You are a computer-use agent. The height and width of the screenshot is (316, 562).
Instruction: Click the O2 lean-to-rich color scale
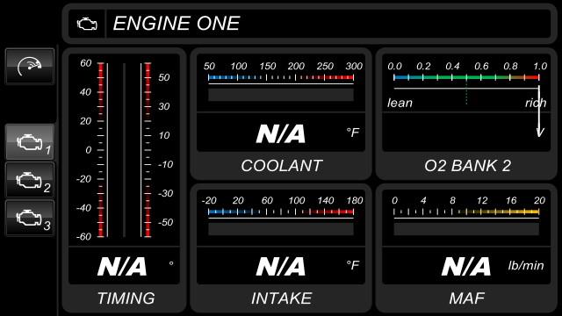point(466,77)
